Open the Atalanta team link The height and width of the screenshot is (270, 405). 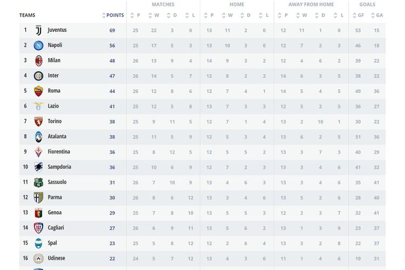tap(57, 137)
